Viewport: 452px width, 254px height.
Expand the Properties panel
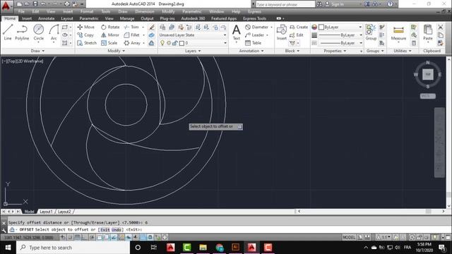tap(335, 51)
